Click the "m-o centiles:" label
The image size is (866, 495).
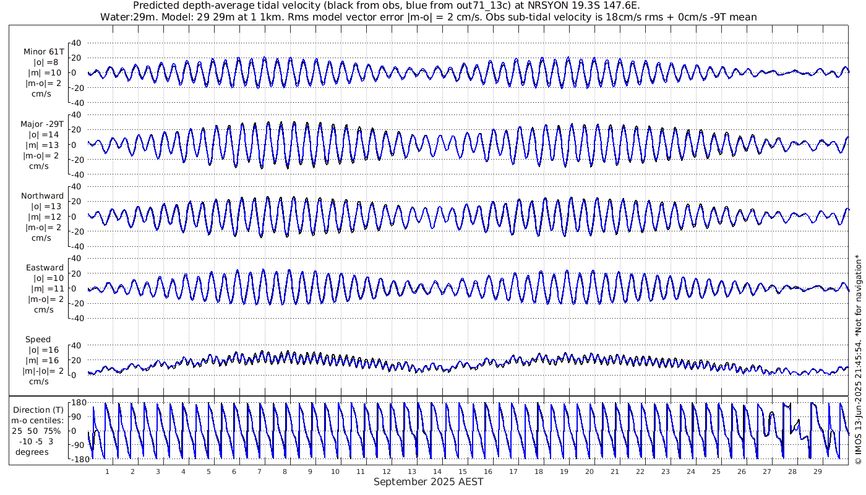(38, 420)
